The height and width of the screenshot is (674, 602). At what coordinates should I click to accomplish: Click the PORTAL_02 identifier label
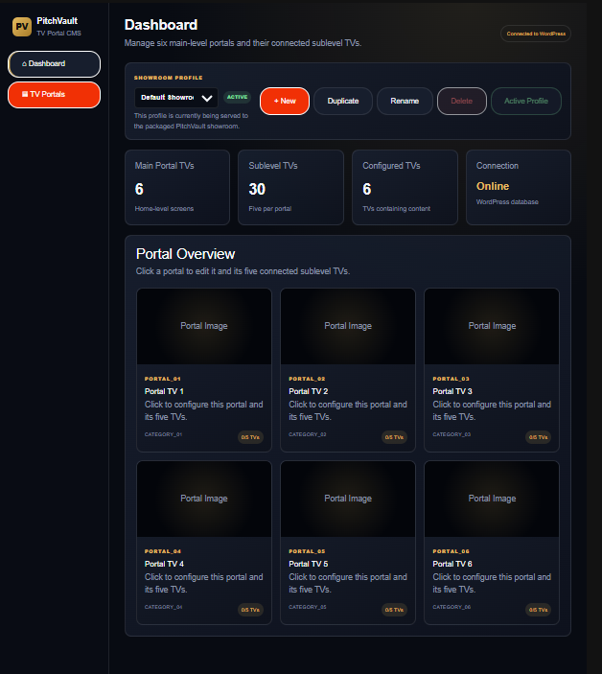click(x=307, y=379)
